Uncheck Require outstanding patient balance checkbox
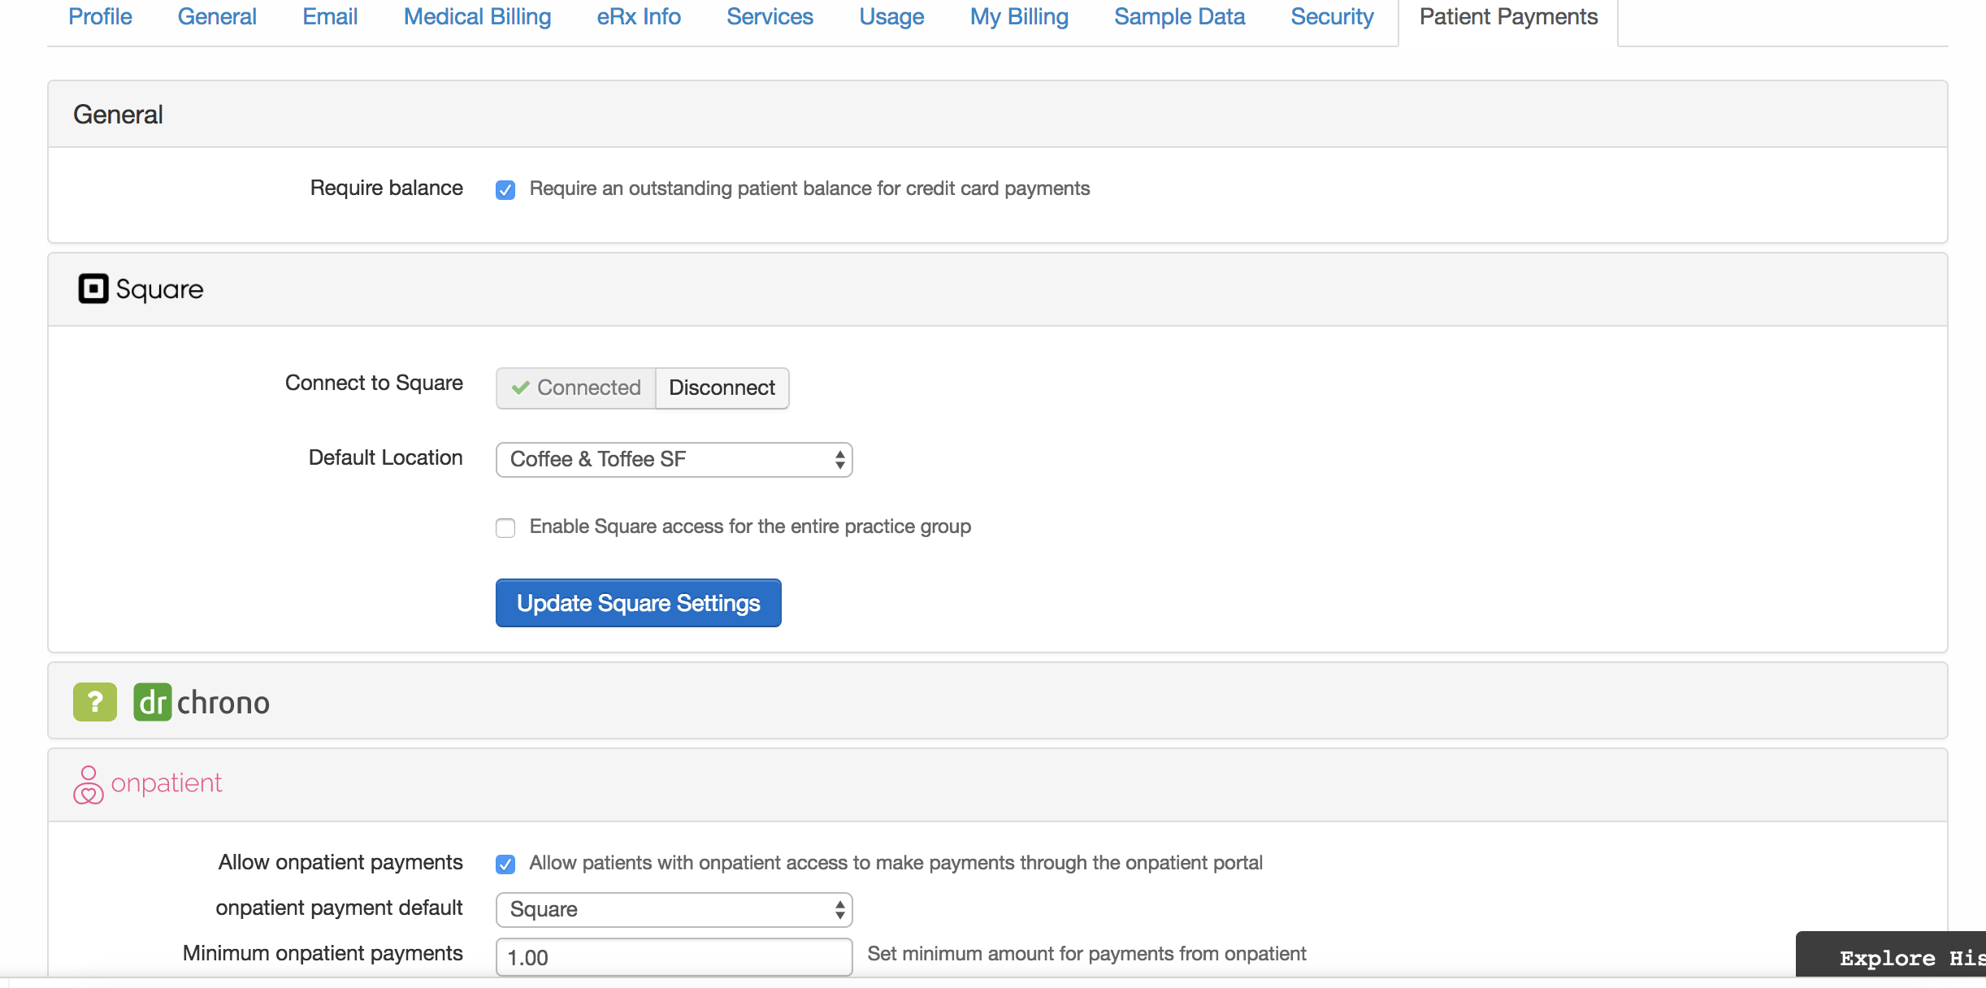The image size is (1986, 988). click(505, 190)
